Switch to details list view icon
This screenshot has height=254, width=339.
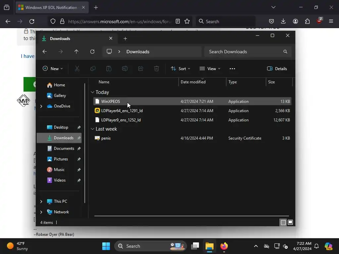coord(283,222)
